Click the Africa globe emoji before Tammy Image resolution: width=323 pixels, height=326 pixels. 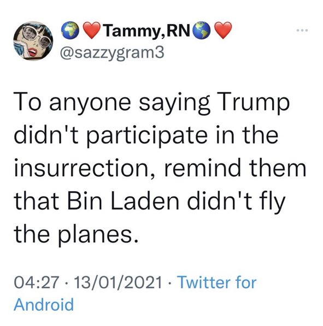[x=70, y=31]
